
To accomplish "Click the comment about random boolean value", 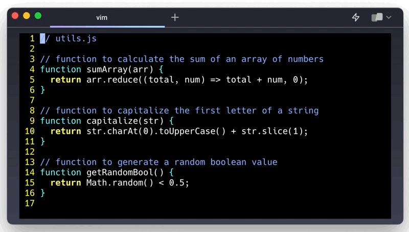I will point(158,162).
